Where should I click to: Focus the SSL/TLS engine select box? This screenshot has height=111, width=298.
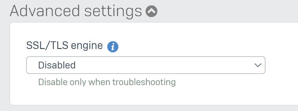[x=146, y=65]
